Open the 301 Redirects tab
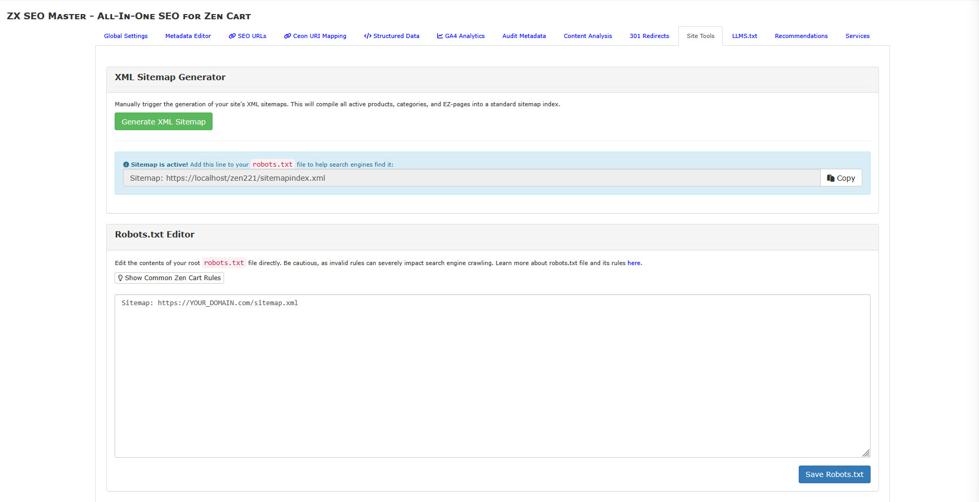 click(649, 36)
